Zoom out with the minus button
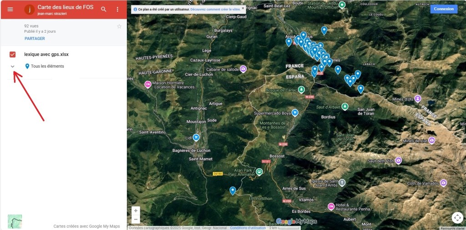The height and width of the screenshot is (230, 466). [136, 220]
